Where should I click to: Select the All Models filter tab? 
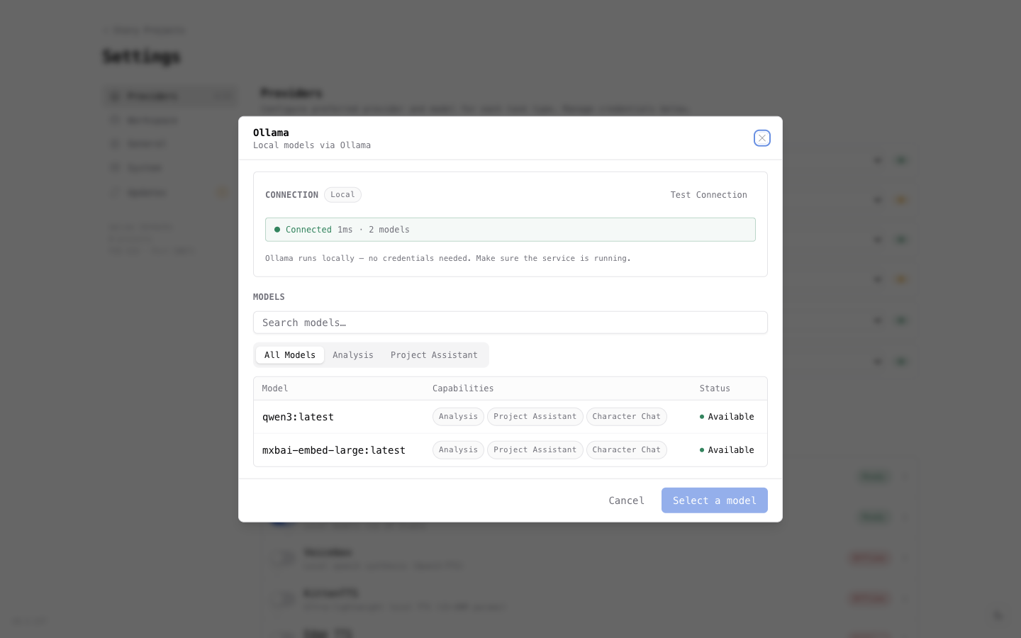pos(290,355)
